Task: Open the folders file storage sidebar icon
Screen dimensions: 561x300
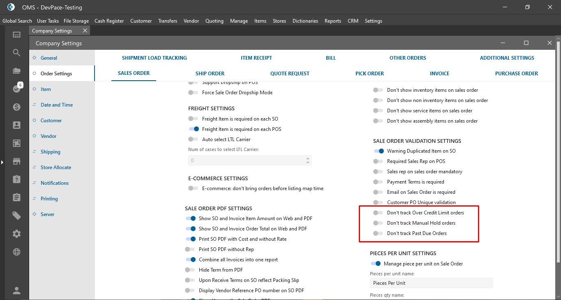Action: click(x=16, y=71)
